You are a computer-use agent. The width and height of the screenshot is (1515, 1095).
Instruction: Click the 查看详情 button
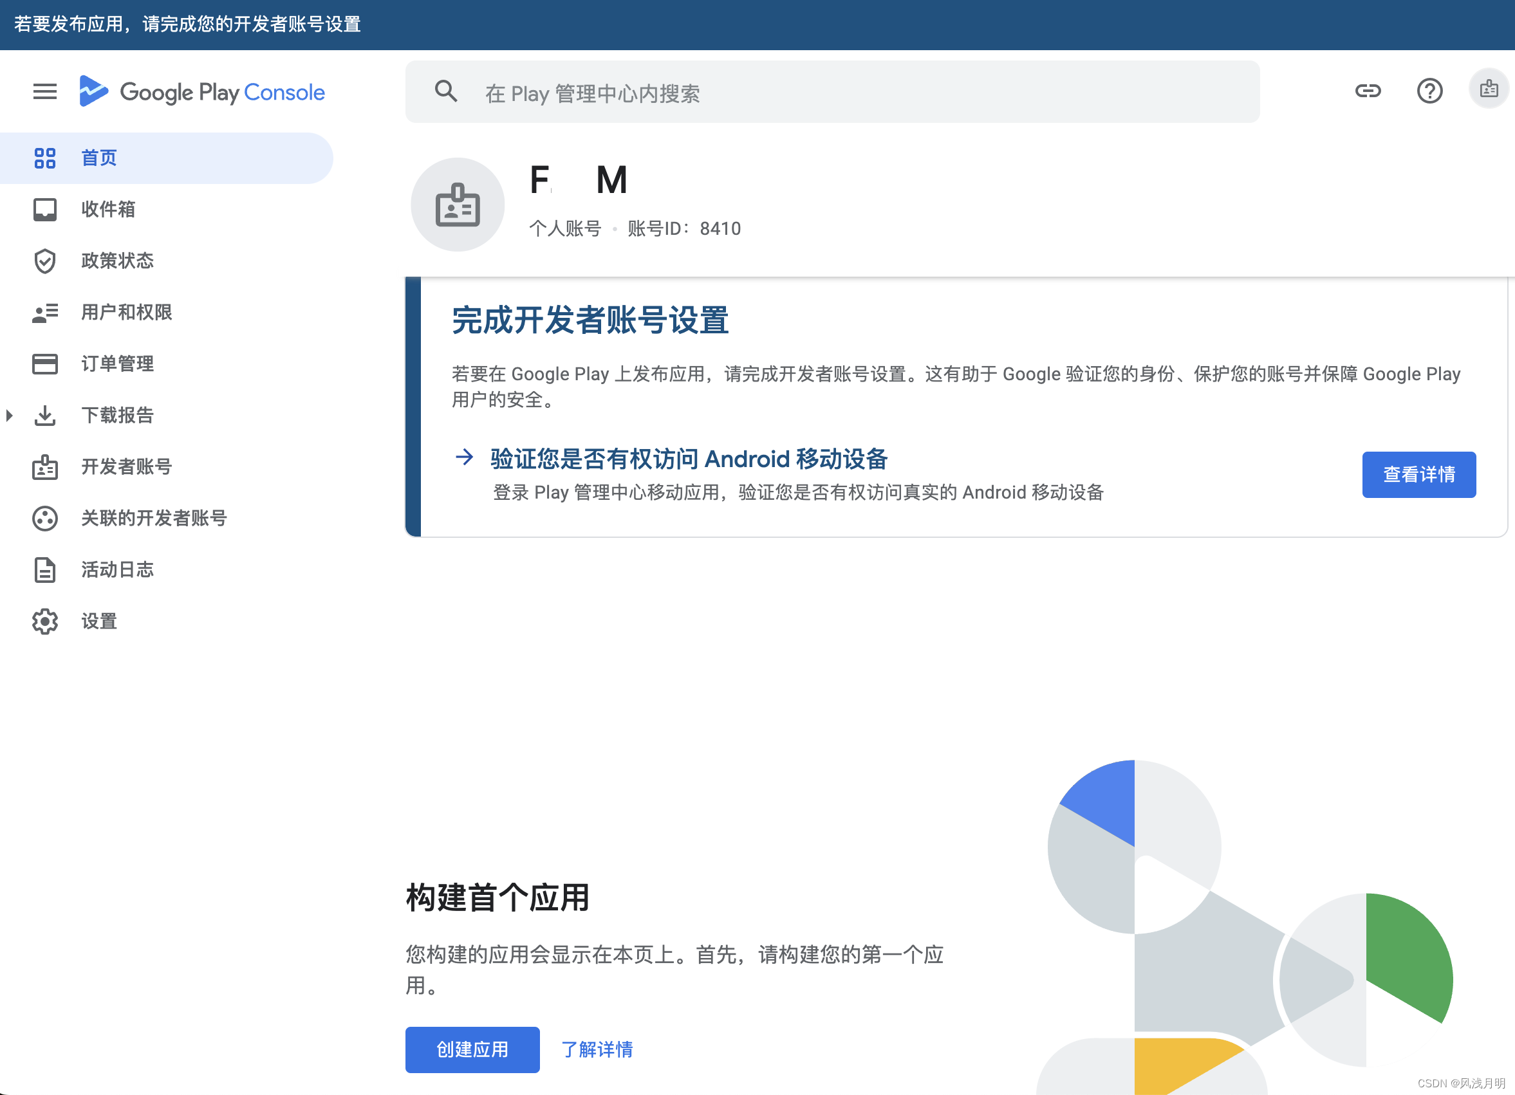click(1418, 475)
